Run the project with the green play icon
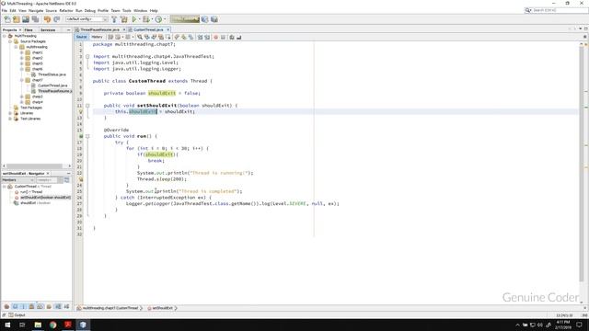The image size is (589, 331). click(x=134, y=19)
